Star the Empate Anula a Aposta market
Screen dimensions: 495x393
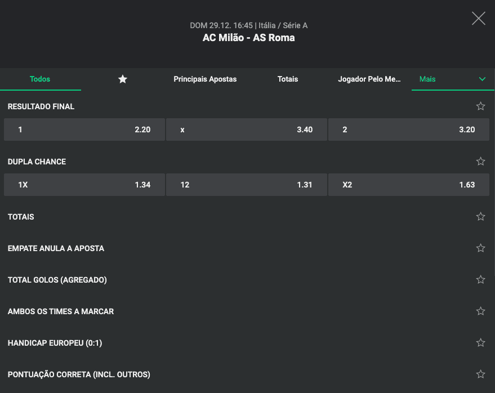point(480,248)
